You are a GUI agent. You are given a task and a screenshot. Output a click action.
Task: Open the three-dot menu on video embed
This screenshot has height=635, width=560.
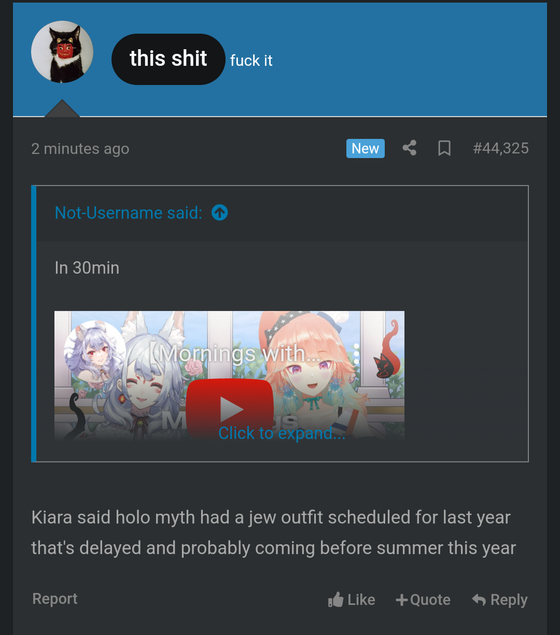[356, 354]
